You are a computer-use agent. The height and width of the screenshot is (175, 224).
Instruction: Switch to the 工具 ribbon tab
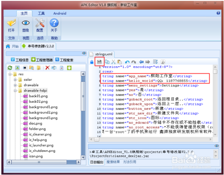(41, 13)
